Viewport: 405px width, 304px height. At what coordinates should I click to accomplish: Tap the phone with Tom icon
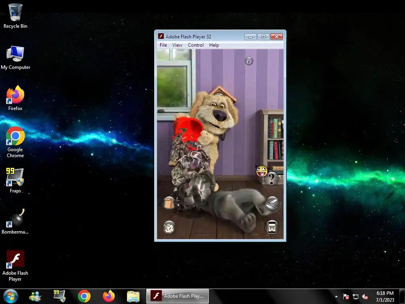pyautogui.click(x=272, y=227)
